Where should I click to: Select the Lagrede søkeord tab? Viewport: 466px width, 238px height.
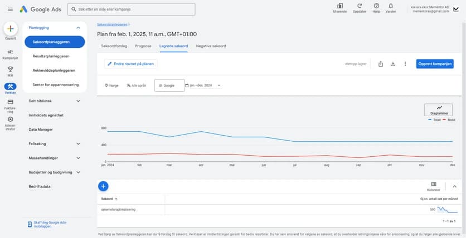[173, 46]
